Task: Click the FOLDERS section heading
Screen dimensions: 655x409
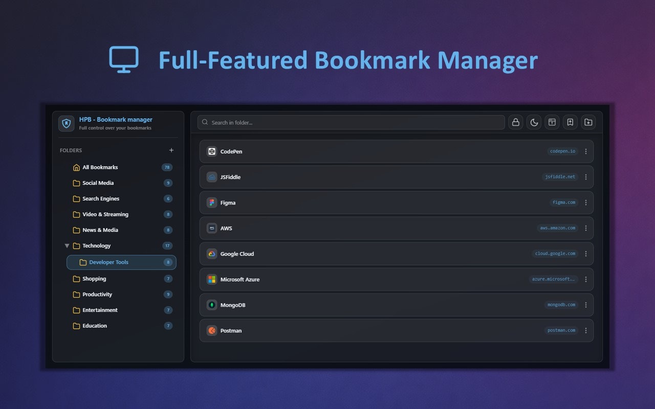Action: point(71,150)
